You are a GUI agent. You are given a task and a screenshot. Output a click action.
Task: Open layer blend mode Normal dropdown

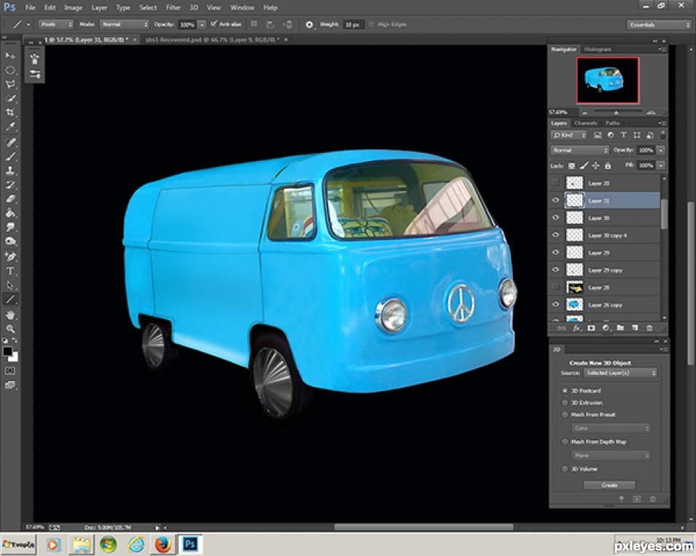click(580, 150)
